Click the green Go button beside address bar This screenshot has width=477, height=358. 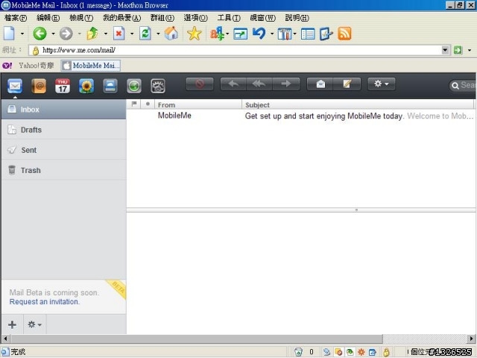tap(458, 50)
